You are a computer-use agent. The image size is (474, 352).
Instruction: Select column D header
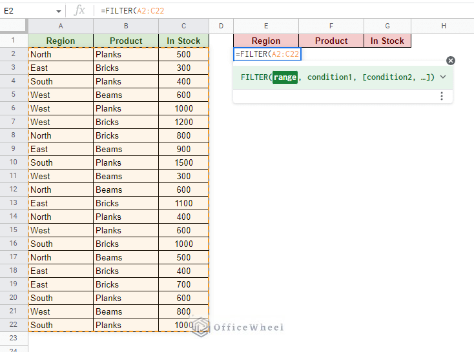pyautogui.click(x=221, y=26)
